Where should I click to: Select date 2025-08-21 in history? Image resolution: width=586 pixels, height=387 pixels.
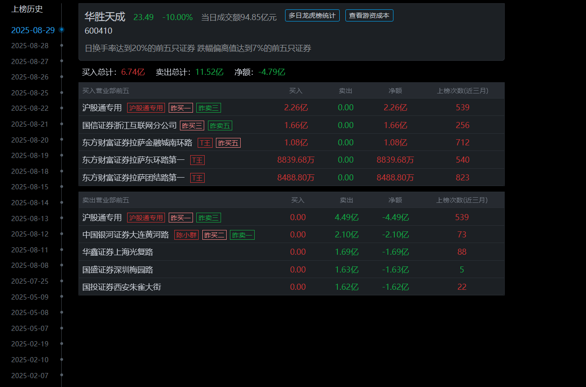tap(30, 124)
